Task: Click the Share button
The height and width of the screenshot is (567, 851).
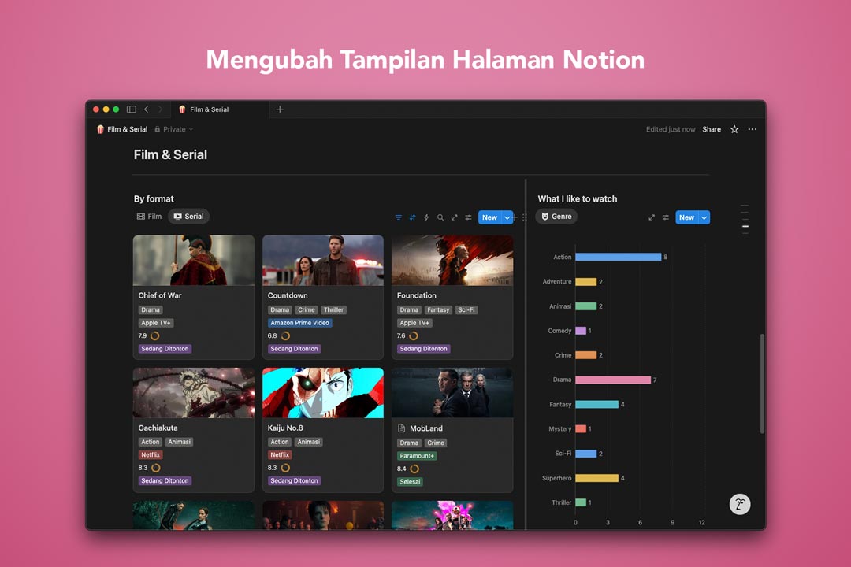Action: click(x=712, y=129)
